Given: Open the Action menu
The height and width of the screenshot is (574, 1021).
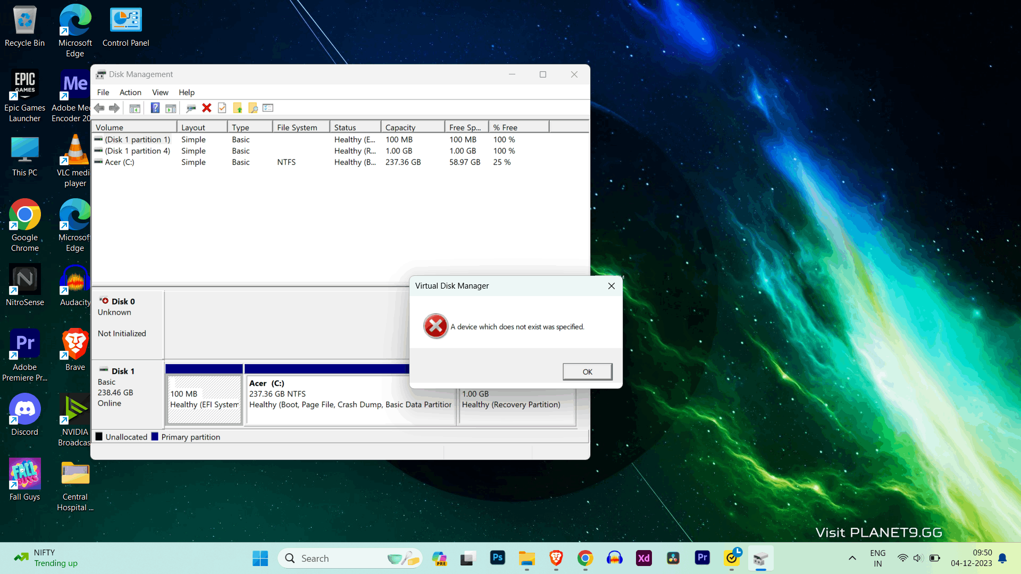Looking at the screenshot, I should pos(130,92).
